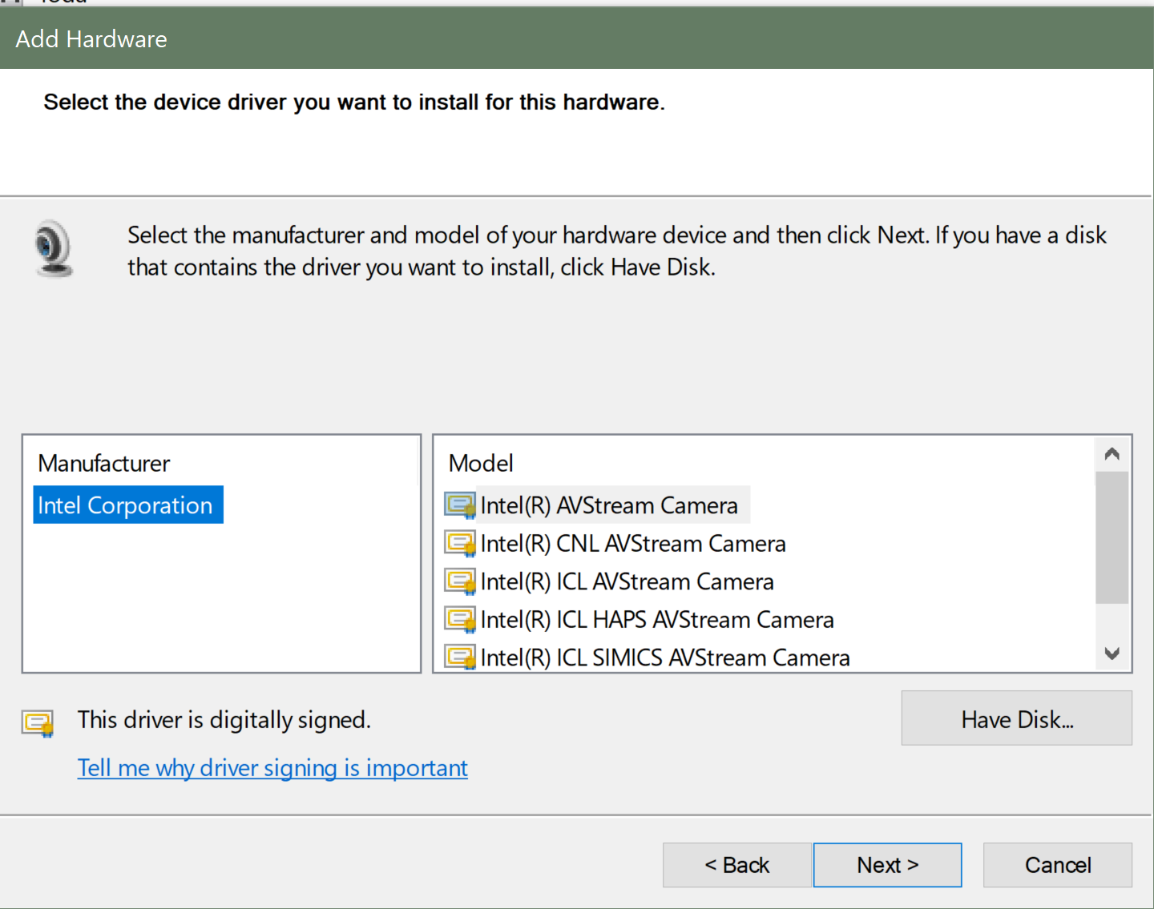Select the Intel(R) AVStream Camera model

tap(609, 505)
